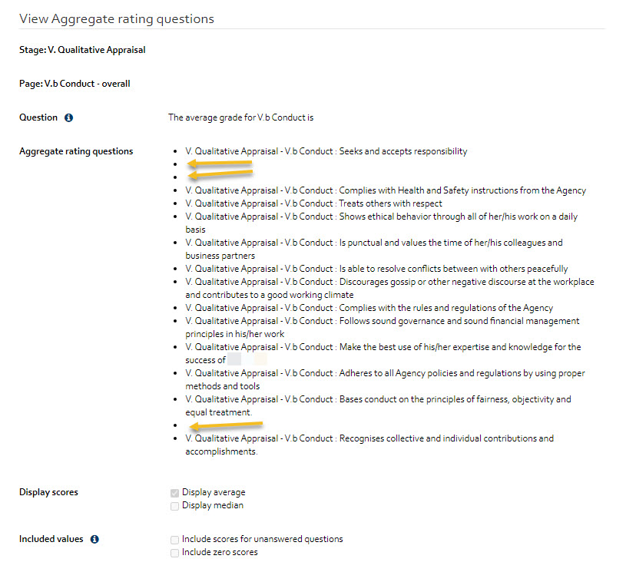The height and width of the screenshot is (572, 636).
Task: Click the info icon beside Included values
Action: click(94, 539)
